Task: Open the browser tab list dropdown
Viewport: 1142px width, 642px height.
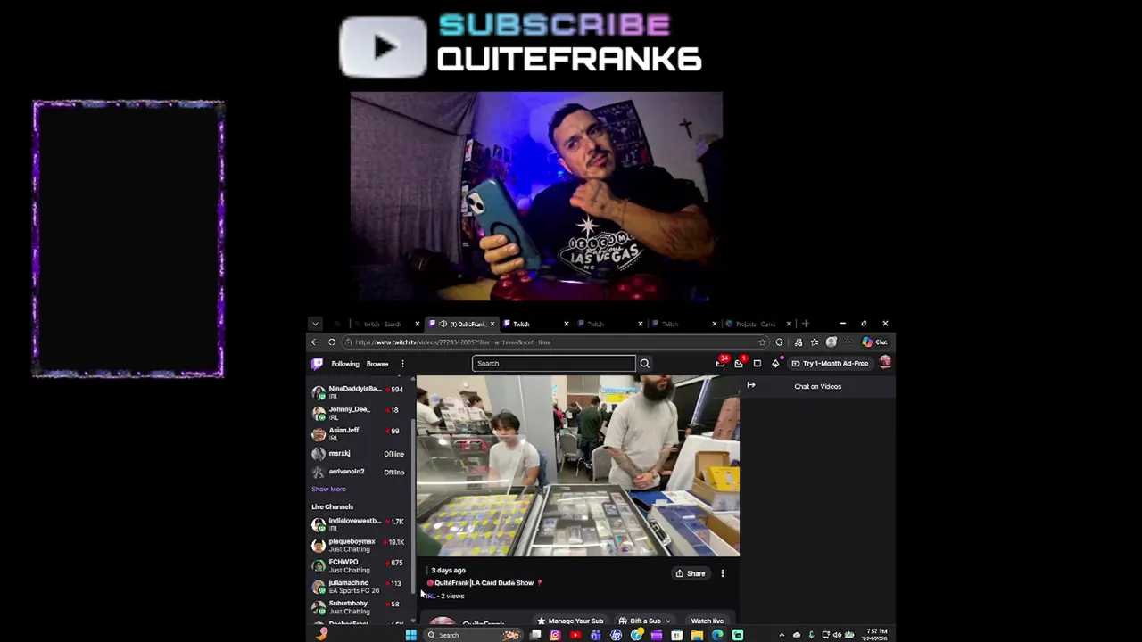Action: pos(315,324)
